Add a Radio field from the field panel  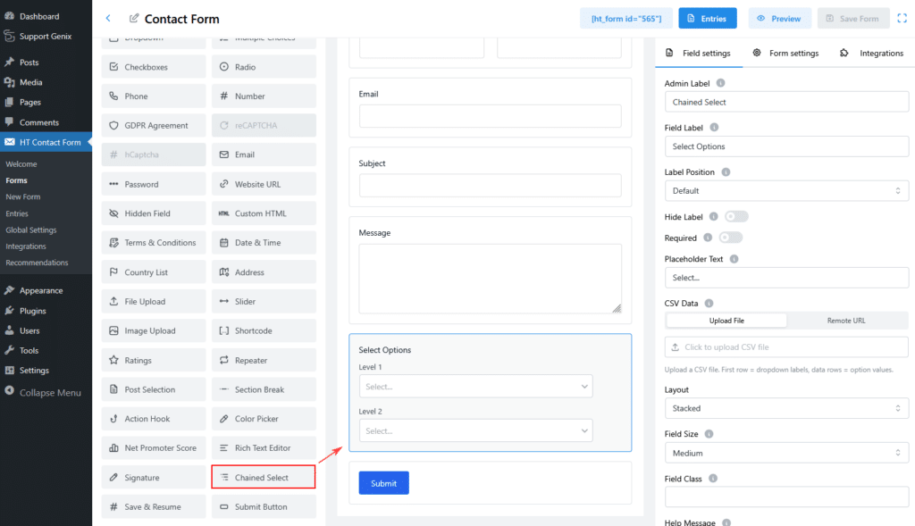click(x=263, y=66)
